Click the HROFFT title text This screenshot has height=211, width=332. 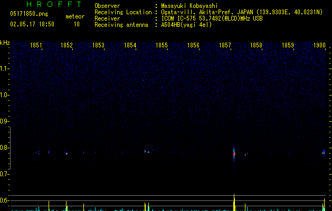[x=54, y=4]
